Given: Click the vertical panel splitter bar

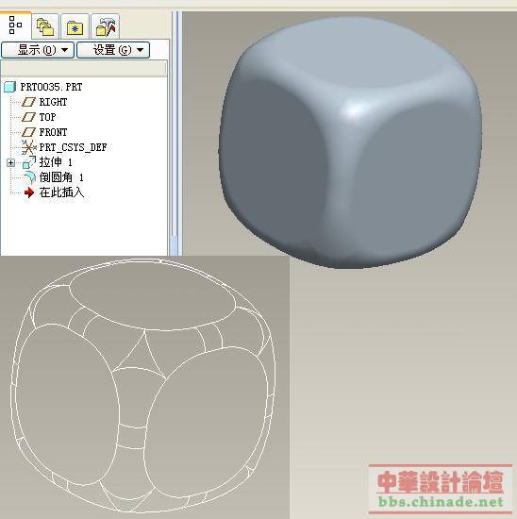Looking at the screenshot, I should (x=175, y=133).
